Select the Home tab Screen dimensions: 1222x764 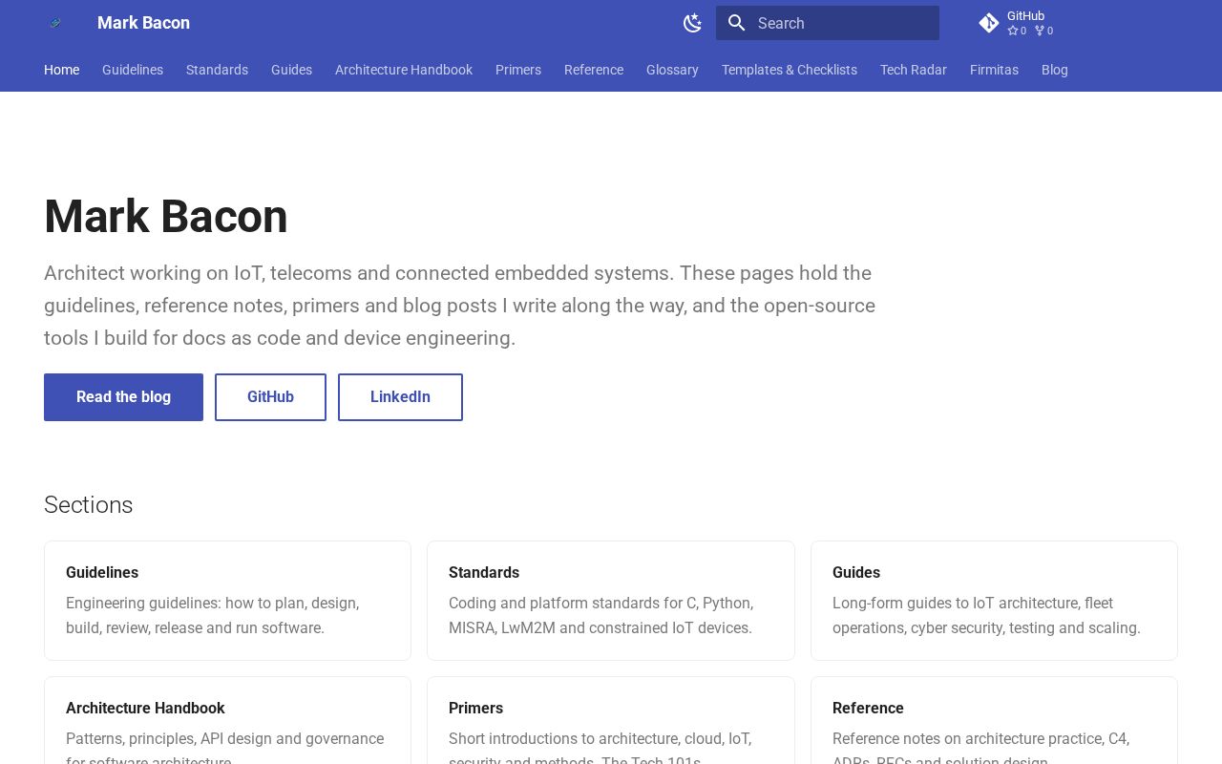(61, 70)
